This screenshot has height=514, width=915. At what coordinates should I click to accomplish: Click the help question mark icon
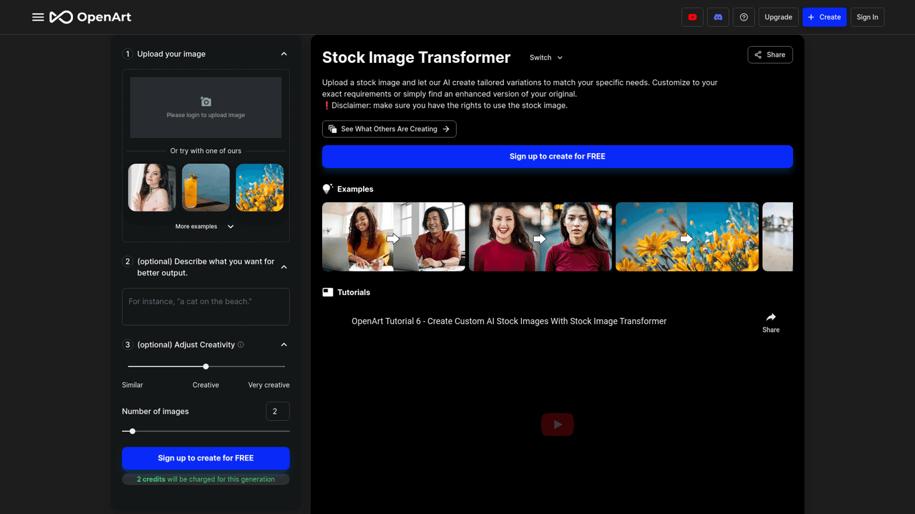[x=744, y=17]
